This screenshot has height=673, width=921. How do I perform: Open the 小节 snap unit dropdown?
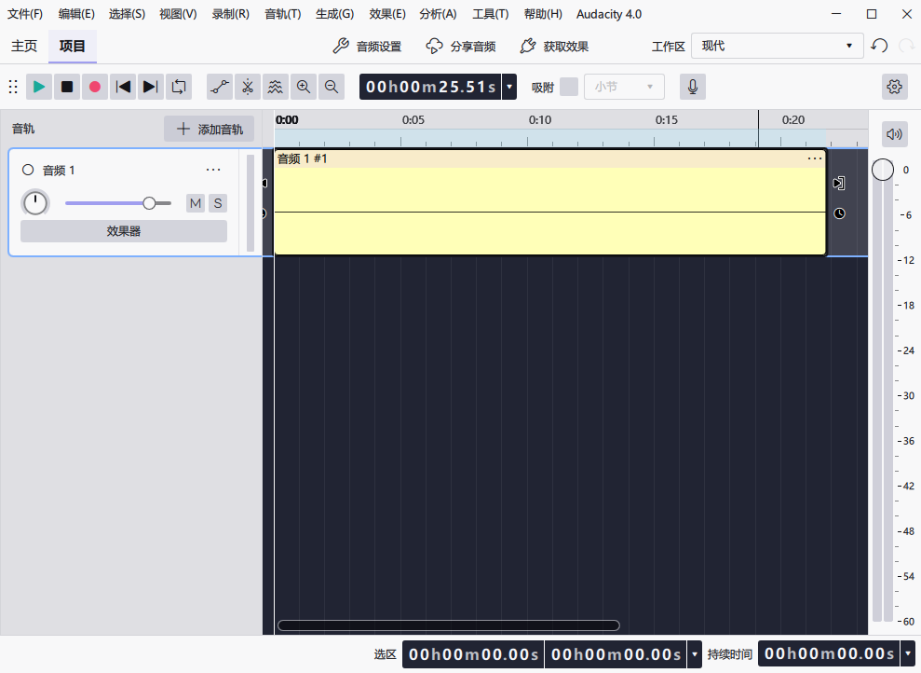click(x=624, y=87)
